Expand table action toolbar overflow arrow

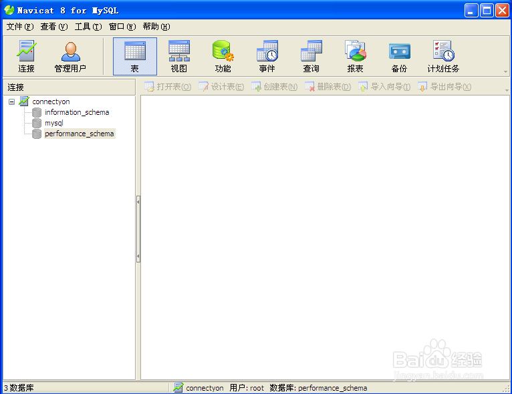click(x=507, y=90)
